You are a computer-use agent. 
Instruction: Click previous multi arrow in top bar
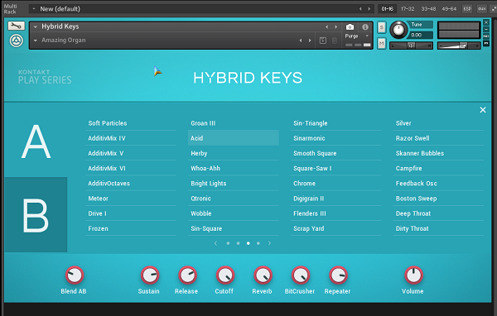coord(360,9)
